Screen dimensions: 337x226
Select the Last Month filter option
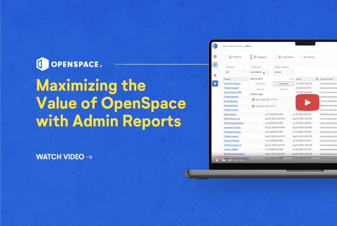click(x=283, y=83)
